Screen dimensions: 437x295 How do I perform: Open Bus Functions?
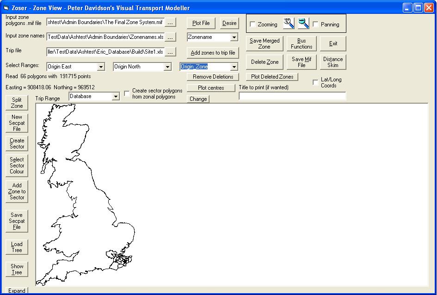pos(302,43)
